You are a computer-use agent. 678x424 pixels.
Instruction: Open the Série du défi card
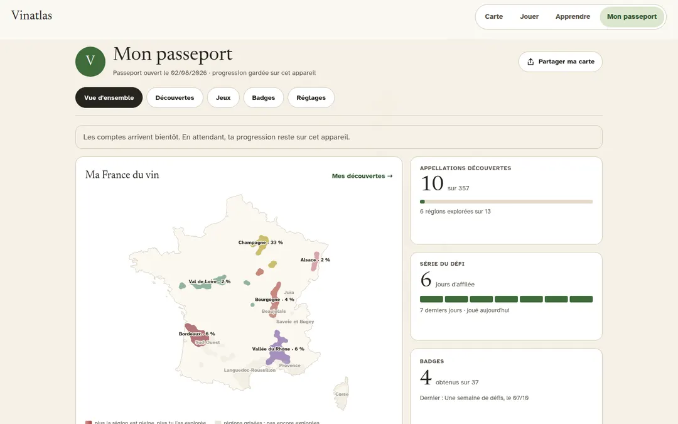[506, 296]
